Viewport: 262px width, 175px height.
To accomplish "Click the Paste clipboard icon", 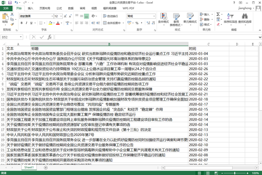I will pos(5,17).
